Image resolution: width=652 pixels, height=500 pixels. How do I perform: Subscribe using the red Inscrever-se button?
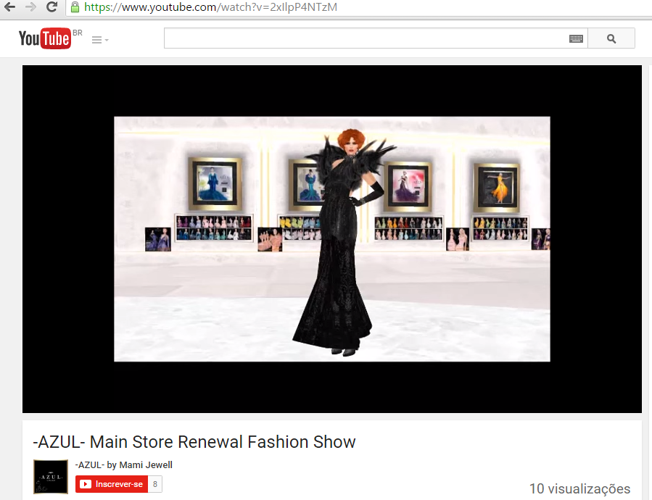pyautogui.click(x=112, y=484)
